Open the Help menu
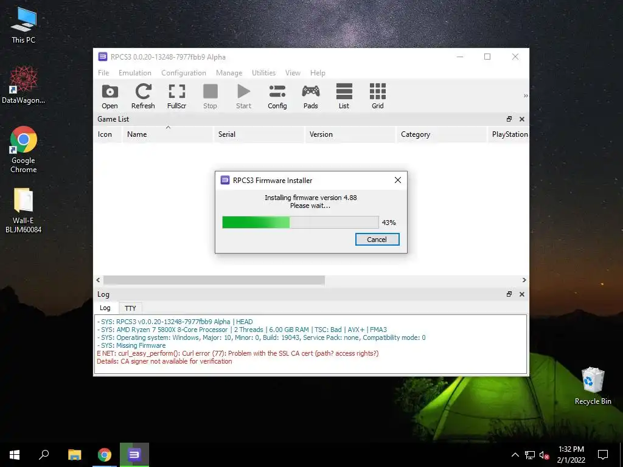The width and height of the screenshot is (623, 467). [x=318, y=73]
